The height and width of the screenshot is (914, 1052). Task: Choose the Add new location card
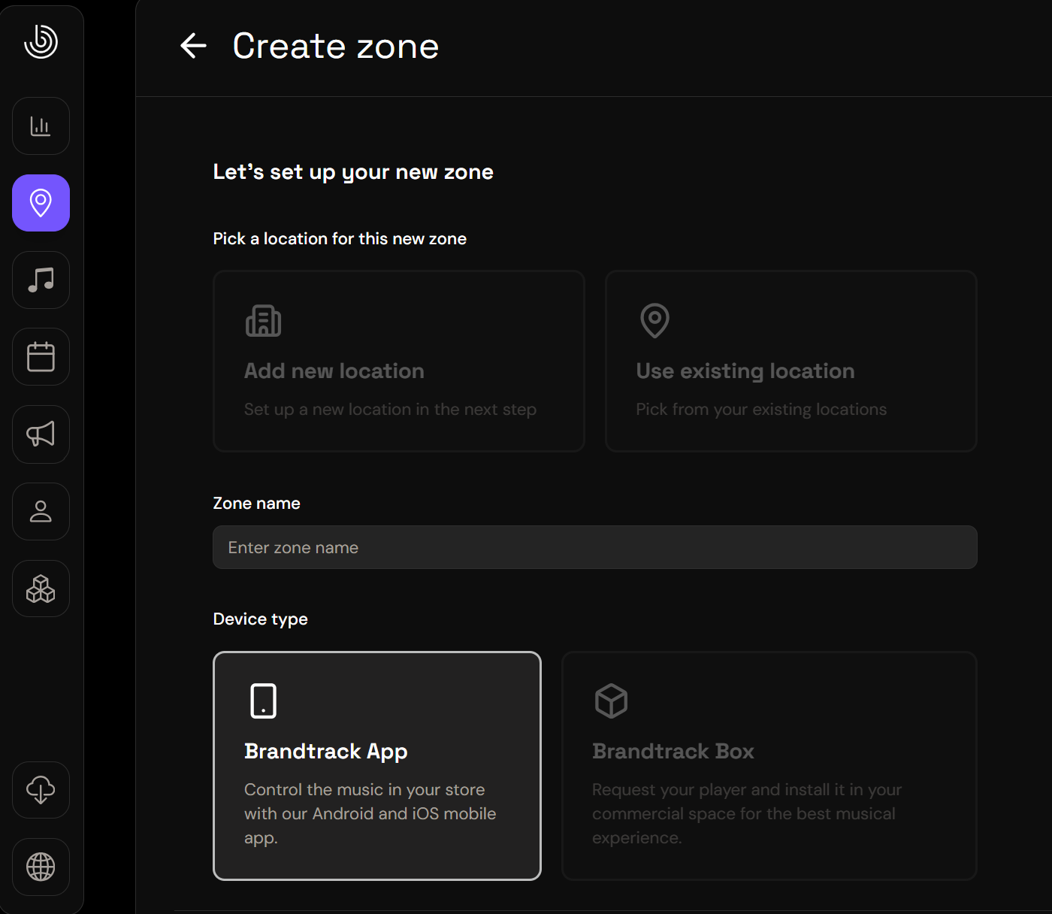coord(399,361)
